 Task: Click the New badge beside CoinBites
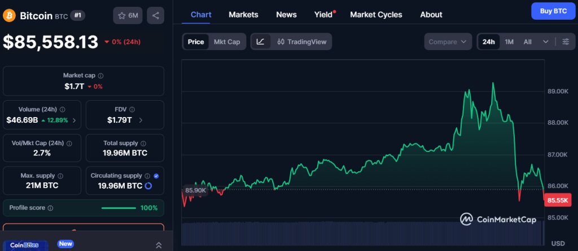65,244
